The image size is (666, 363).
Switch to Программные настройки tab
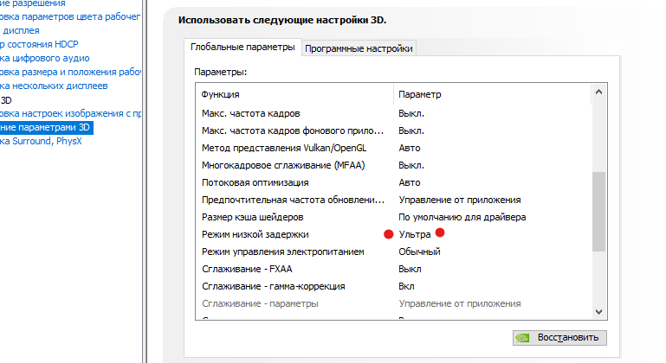(x=359, y=48)
